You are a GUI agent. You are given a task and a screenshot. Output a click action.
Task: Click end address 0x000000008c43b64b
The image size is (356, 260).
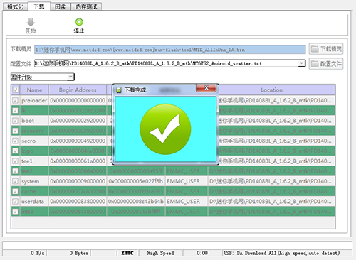tap(136, 201)
